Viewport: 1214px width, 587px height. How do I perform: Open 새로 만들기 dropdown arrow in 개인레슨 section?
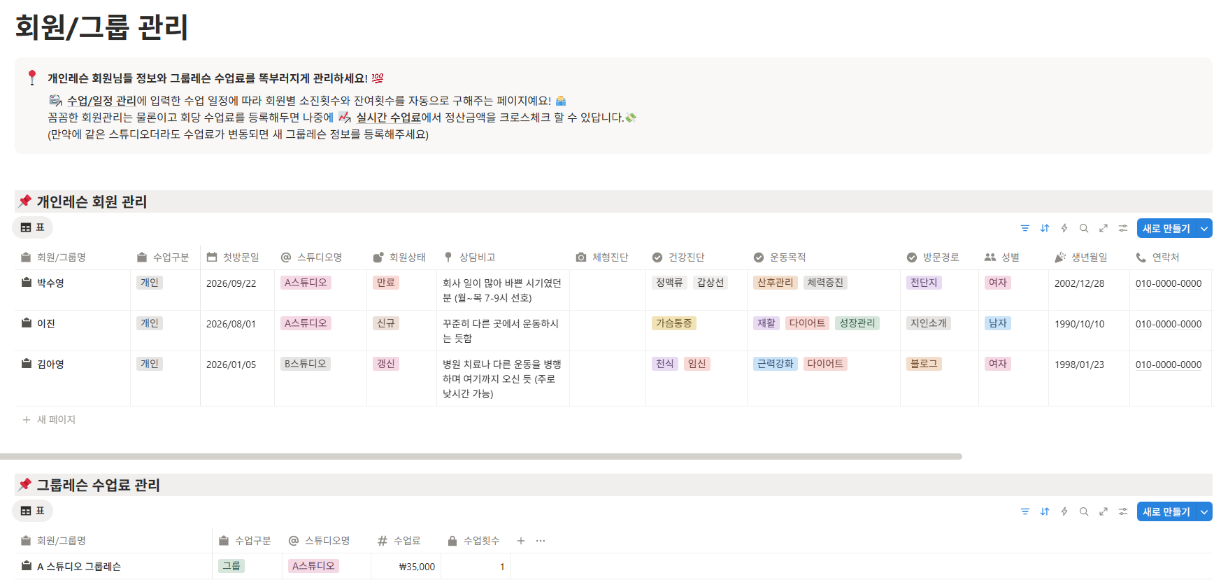[x=1204, y=228]
